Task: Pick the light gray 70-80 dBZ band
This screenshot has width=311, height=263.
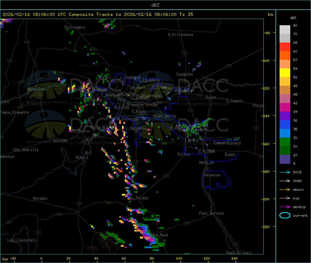Action: (285, 30)
